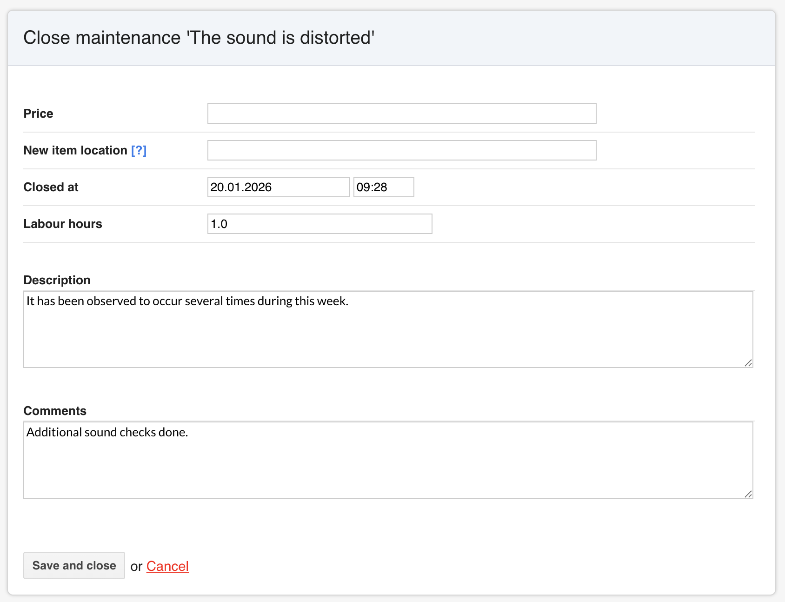Click inside the Description text area
The image size is (785, 602).
[388, 329]
